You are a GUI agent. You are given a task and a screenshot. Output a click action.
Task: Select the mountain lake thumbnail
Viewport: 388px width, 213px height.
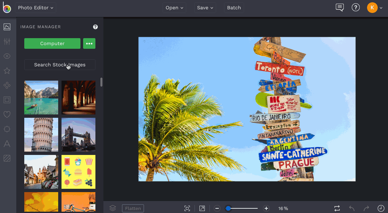coord(41,98)
